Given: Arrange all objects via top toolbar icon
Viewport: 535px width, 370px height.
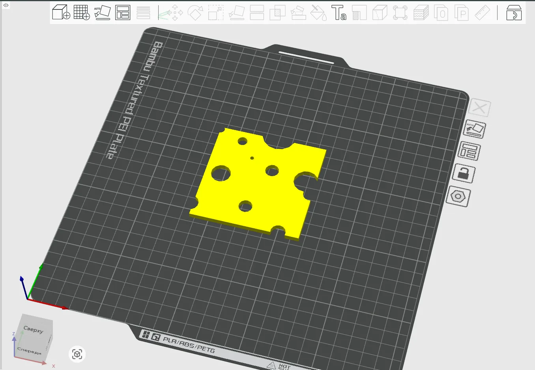Looking at the screenshot, I should point(123,12).
